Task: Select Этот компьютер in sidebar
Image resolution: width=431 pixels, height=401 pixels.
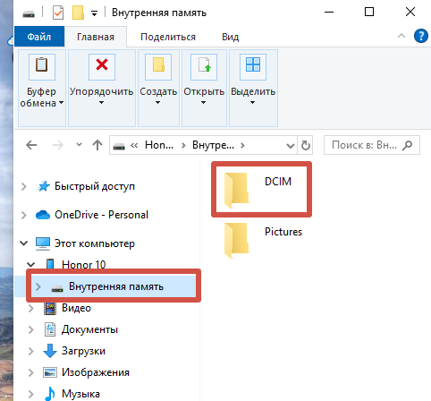Action: (x=95, y=243)
